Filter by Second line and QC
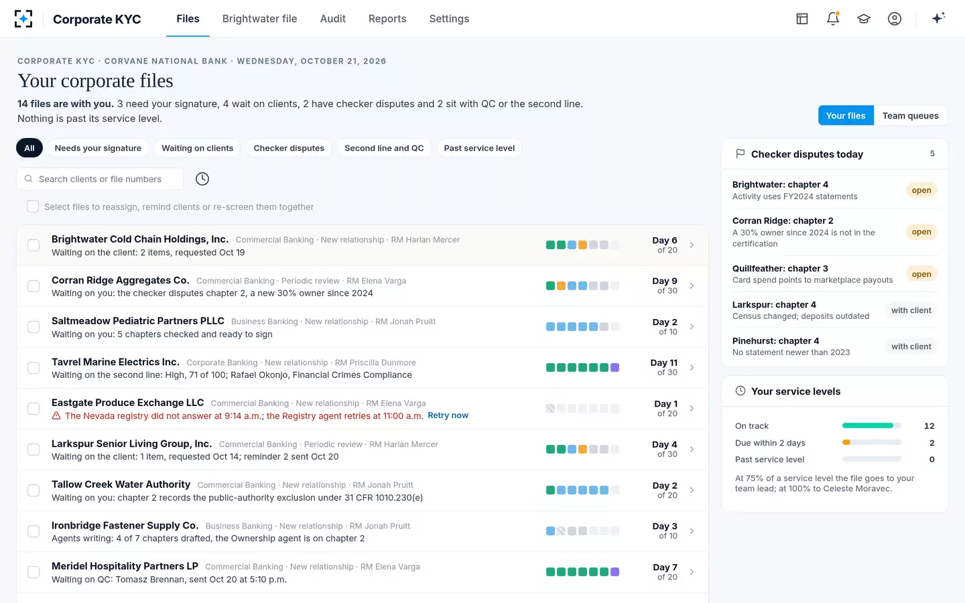965x603 pixels. (384, 148)
